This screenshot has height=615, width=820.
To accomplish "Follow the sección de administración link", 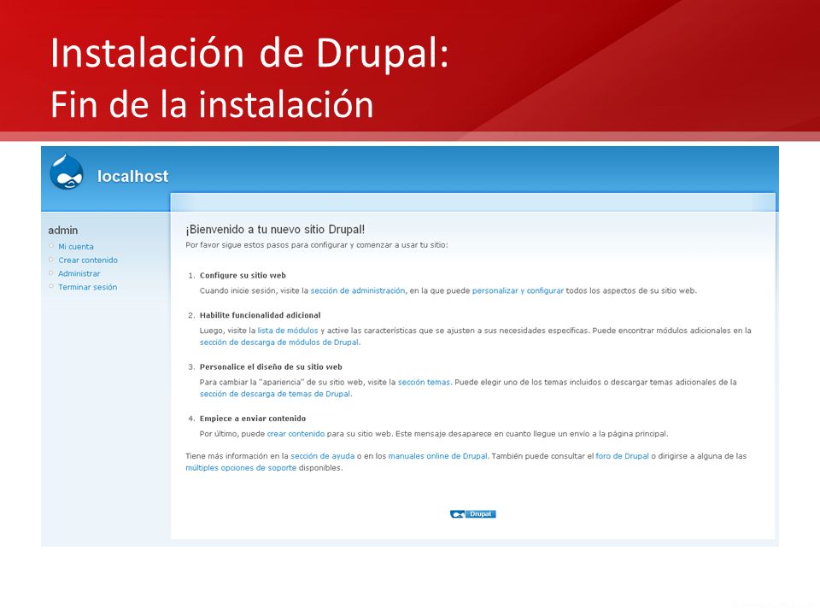I will pos(358,290).
